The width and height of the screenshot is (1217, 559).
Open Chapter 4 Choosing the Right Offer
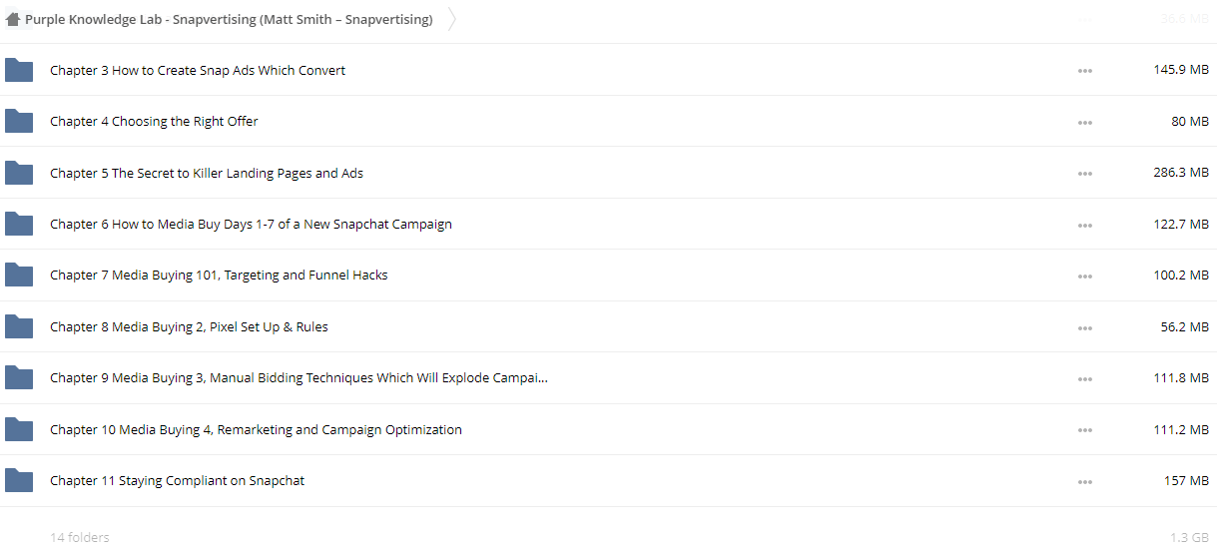point(154,121)
